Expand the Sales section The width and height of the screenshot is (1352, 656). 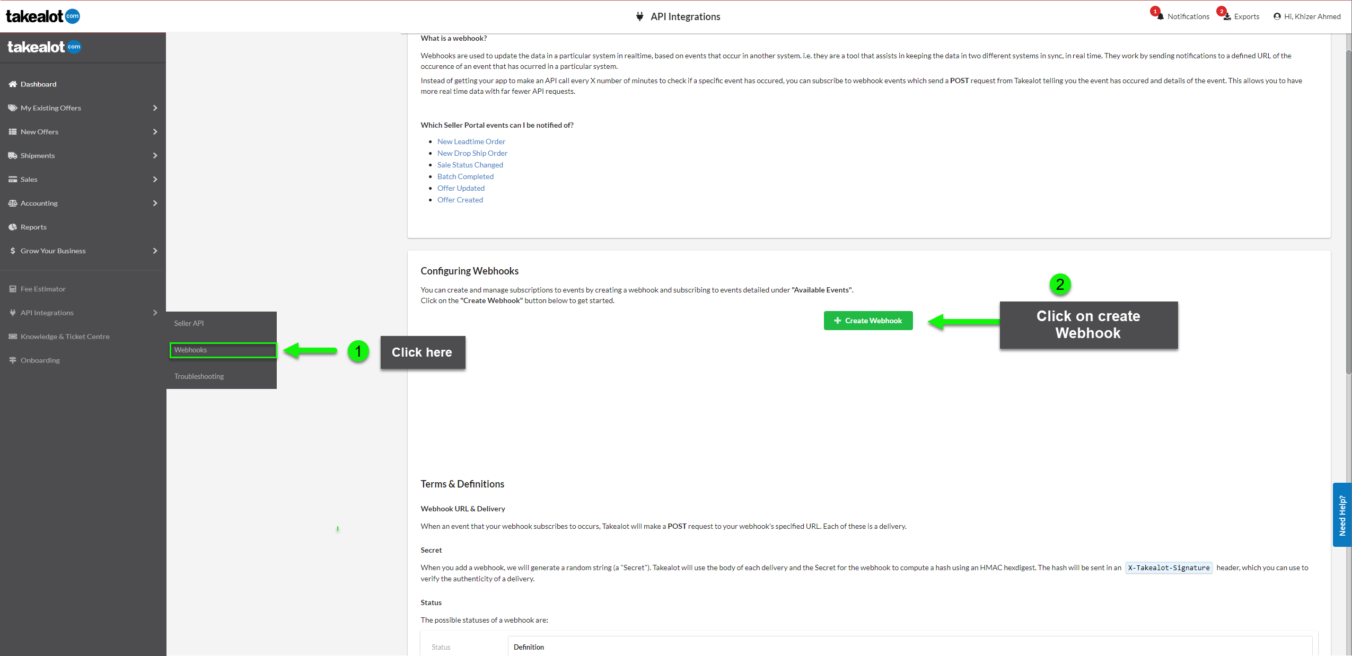29,179
